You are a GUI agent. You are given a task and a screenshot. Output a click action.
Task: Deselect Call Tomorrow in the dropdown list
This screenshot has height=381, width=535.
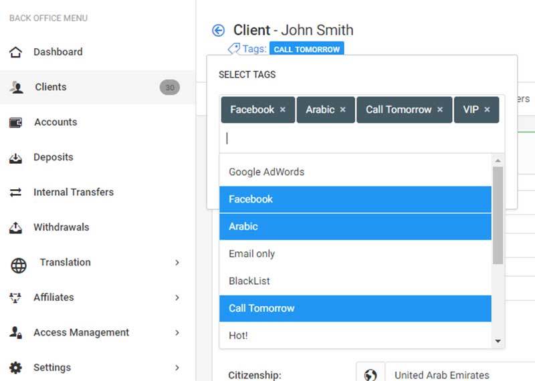pos(355,308)
